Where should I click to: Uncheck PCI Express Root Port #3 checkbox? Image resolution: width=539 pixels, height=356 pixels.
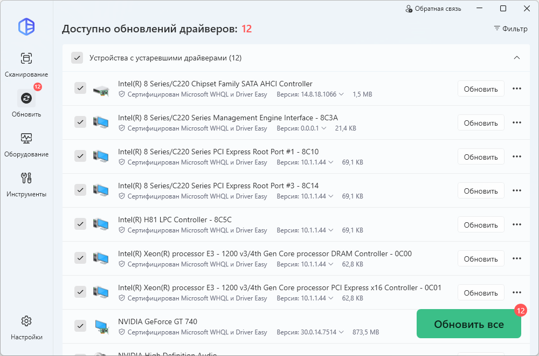[80, 190]
